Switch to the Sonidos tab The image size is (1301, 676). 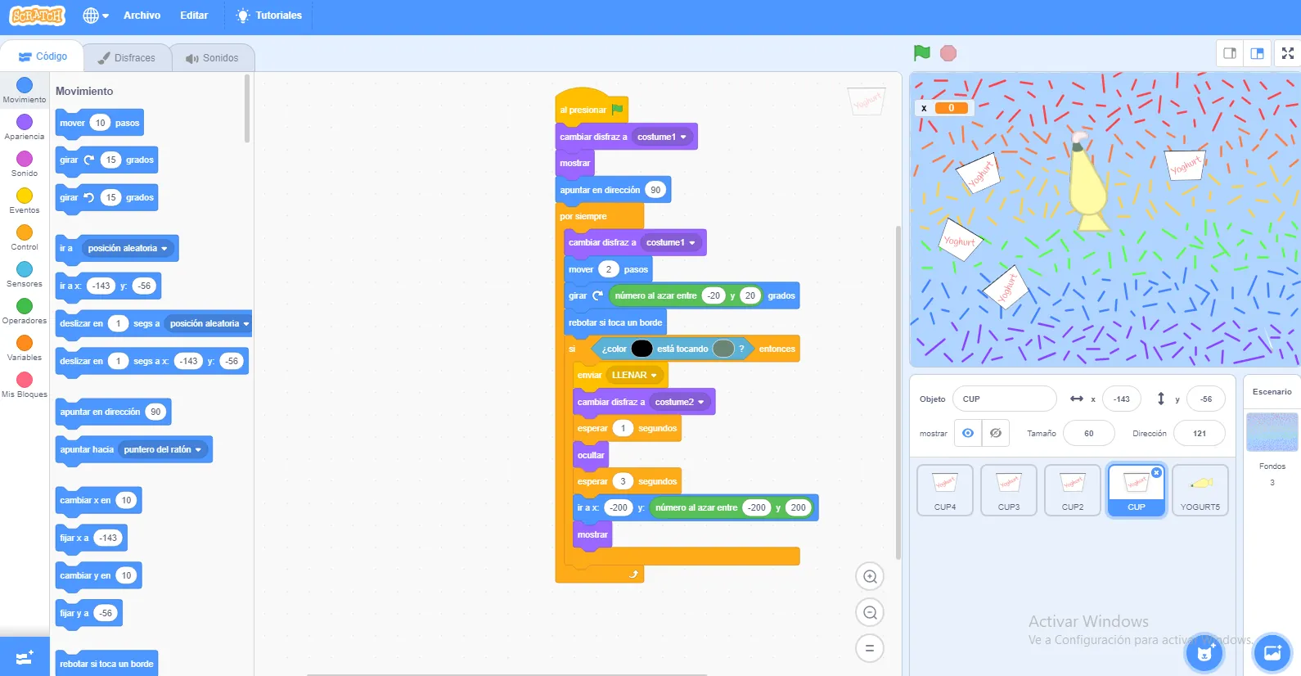212,58
